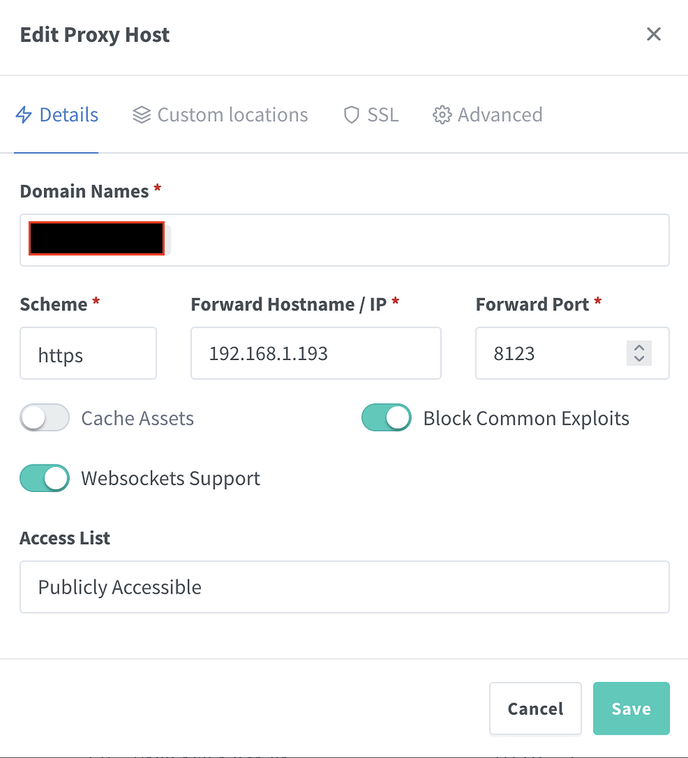Open the Access List dropdown
The width and height of the screenshot is (688, 758).
pos(345,587)
